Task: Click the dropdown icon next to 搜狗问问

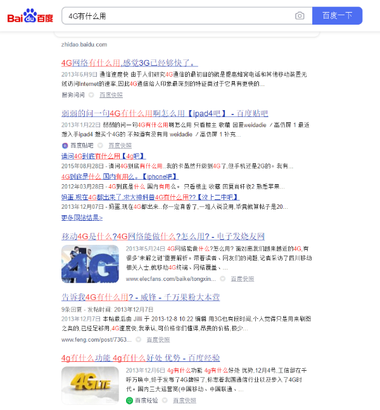Action: coord(91,95)
